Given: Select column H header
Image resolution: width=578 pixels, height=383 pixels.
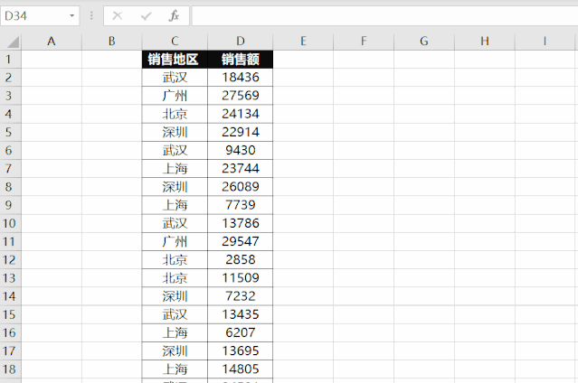Looking at the screenshot, I should pos(484,42).
